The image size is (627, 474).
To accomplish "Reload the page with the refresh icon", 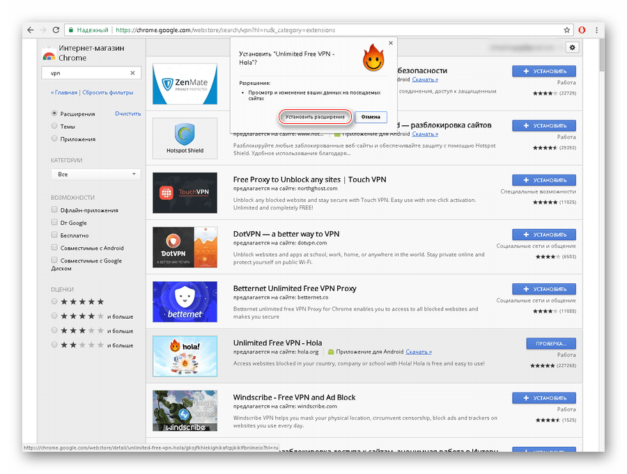I will pos(56,30).
